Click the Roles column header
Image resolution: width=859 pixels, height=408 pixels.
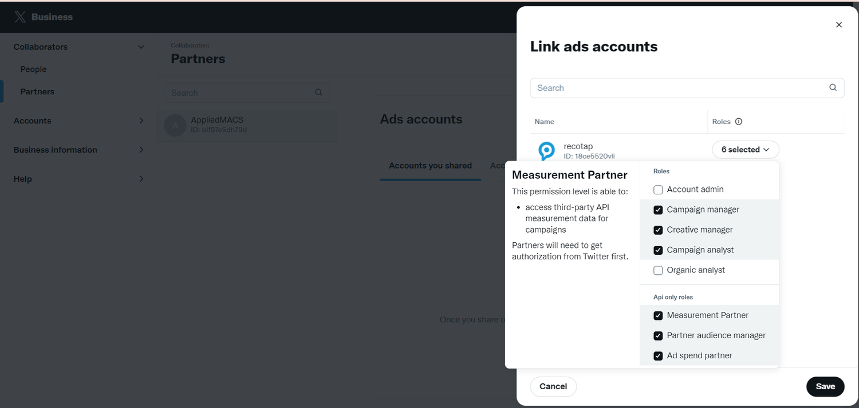pos(721,122)
